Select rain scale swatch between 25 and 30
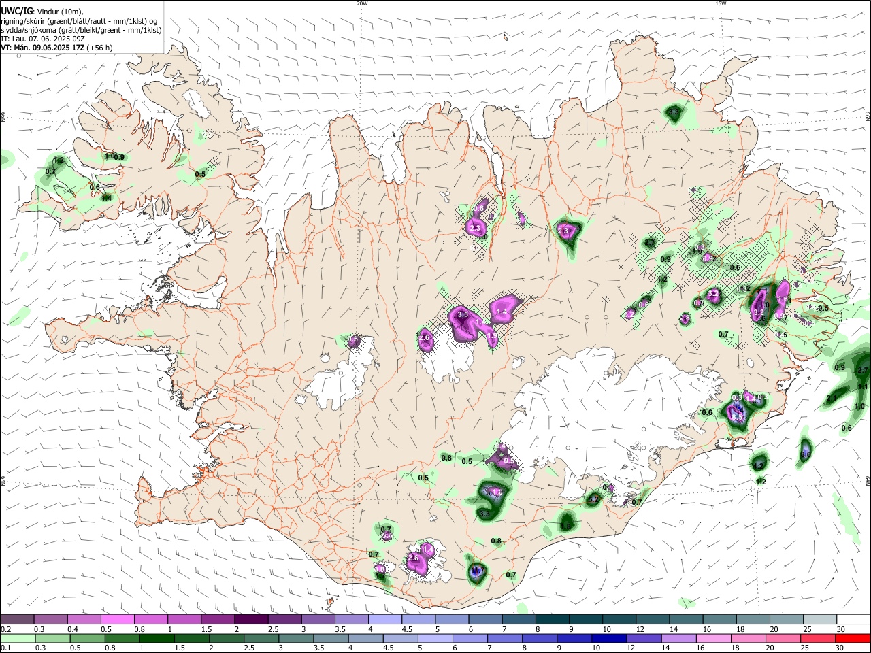871x653 pixels. [x=820, y=638]
